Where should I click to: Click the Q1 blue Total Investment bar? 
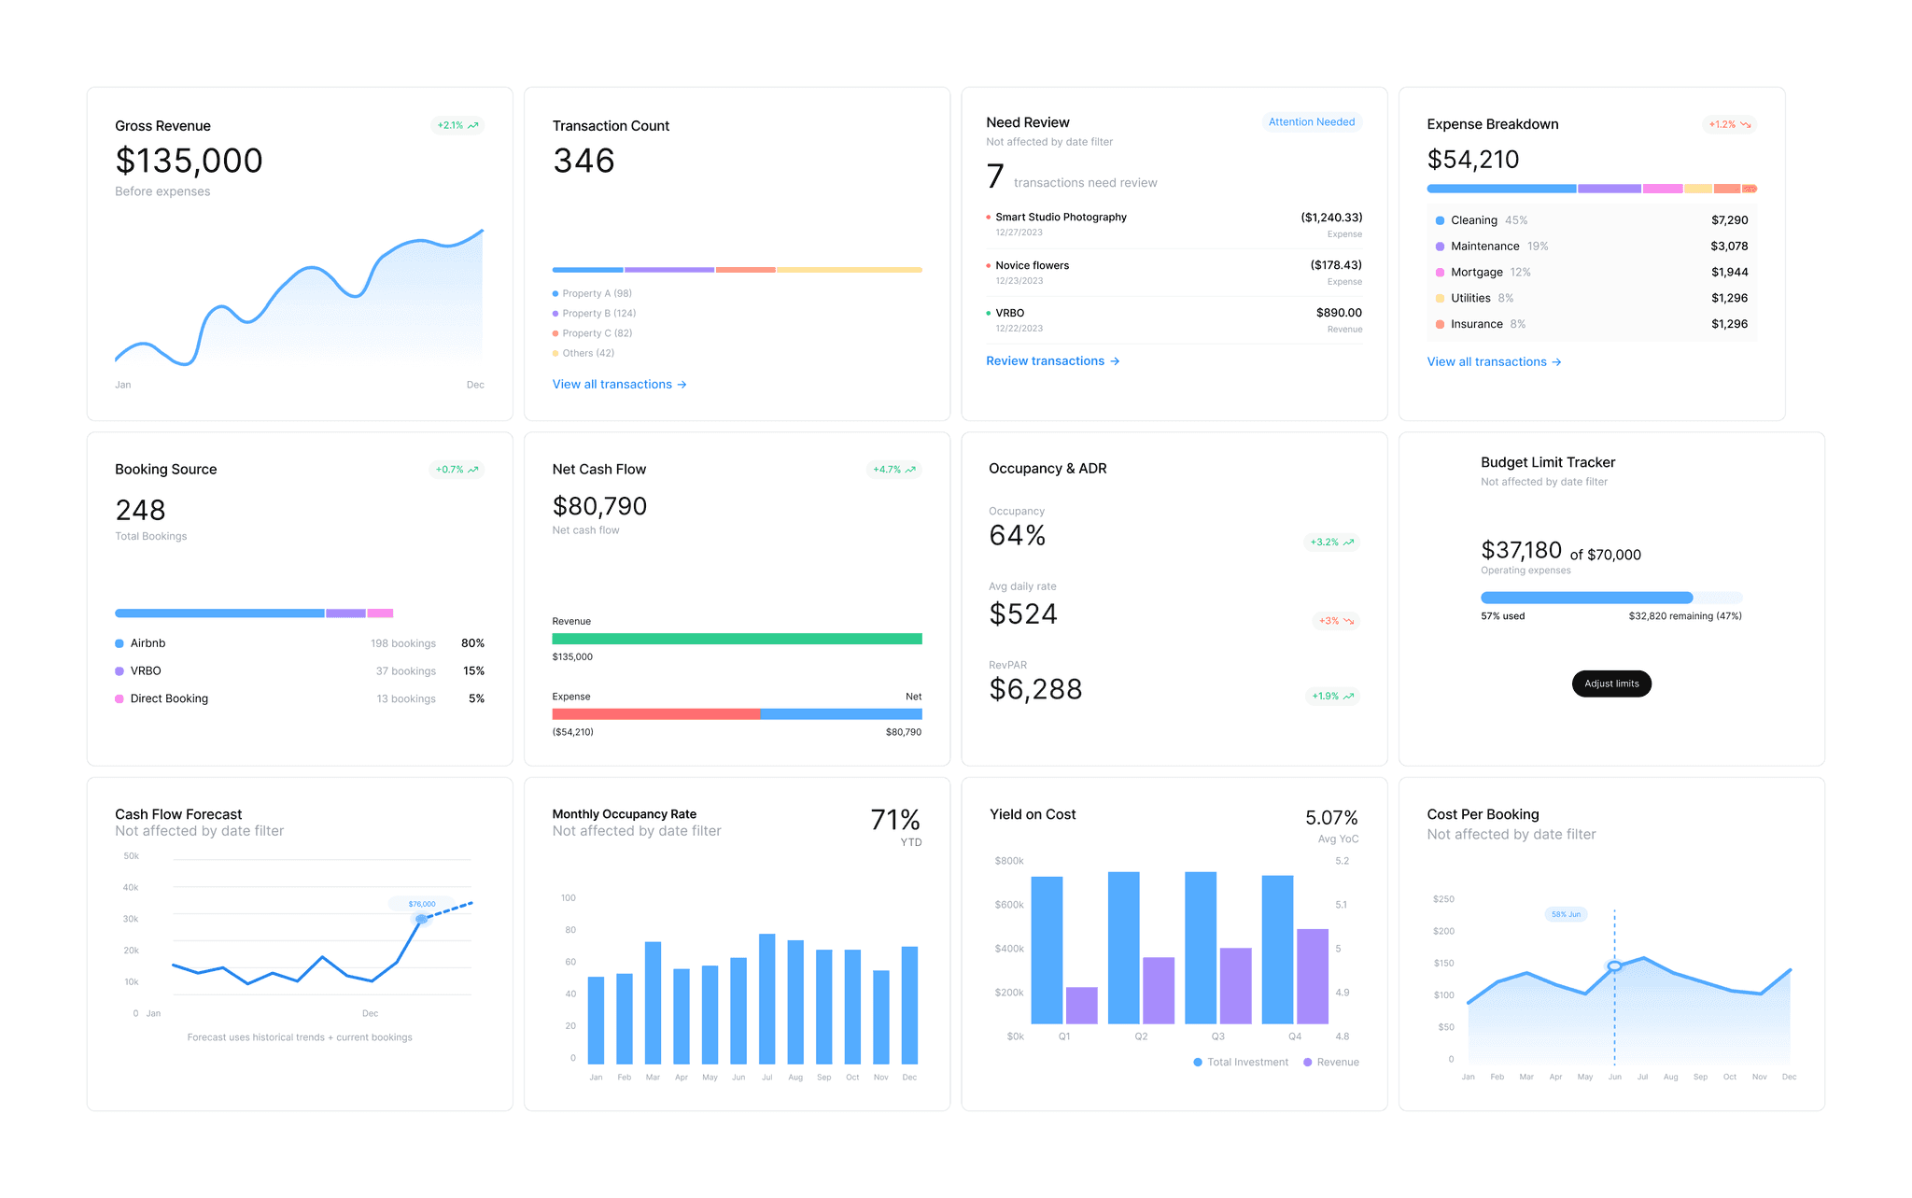click(1047, 950)
